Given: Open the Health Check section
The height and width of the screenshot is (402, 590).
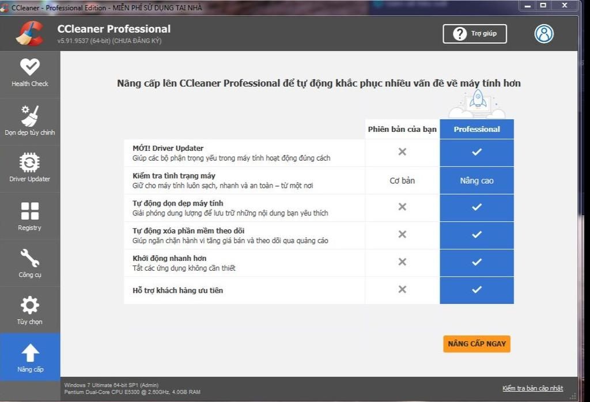Looking at the screenshot, I should (30, 74).
